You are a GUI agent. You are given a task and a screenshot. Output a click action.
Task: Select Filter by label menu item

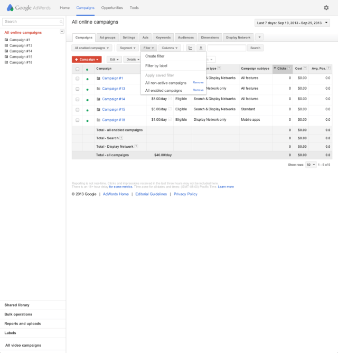tap(173, 66)
